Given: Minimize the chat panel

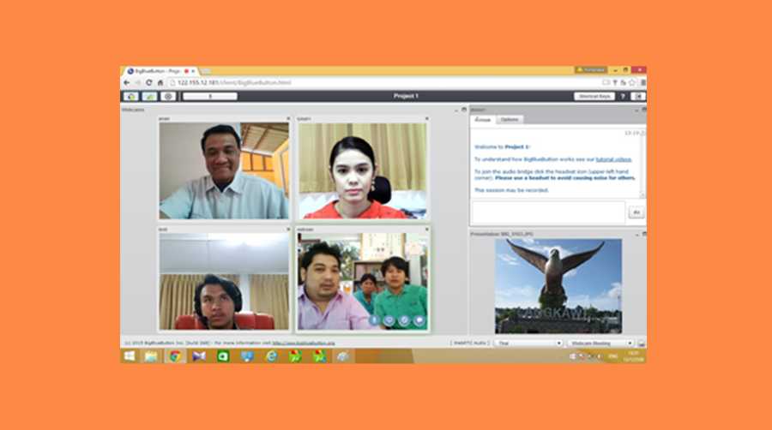Looking at the screenshot, I should point(636,110).
